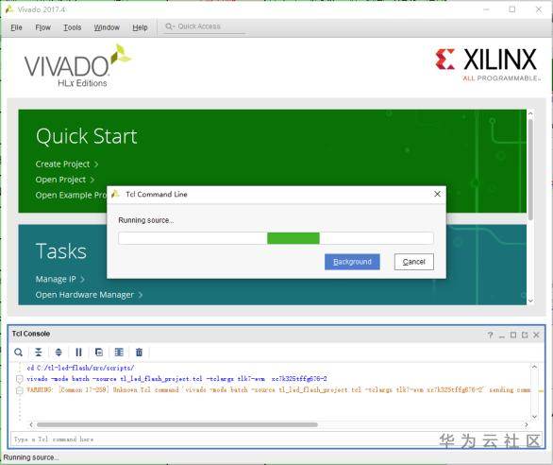Click the Running source progress bar
This screenshot has width=553, height=465.
276,238
